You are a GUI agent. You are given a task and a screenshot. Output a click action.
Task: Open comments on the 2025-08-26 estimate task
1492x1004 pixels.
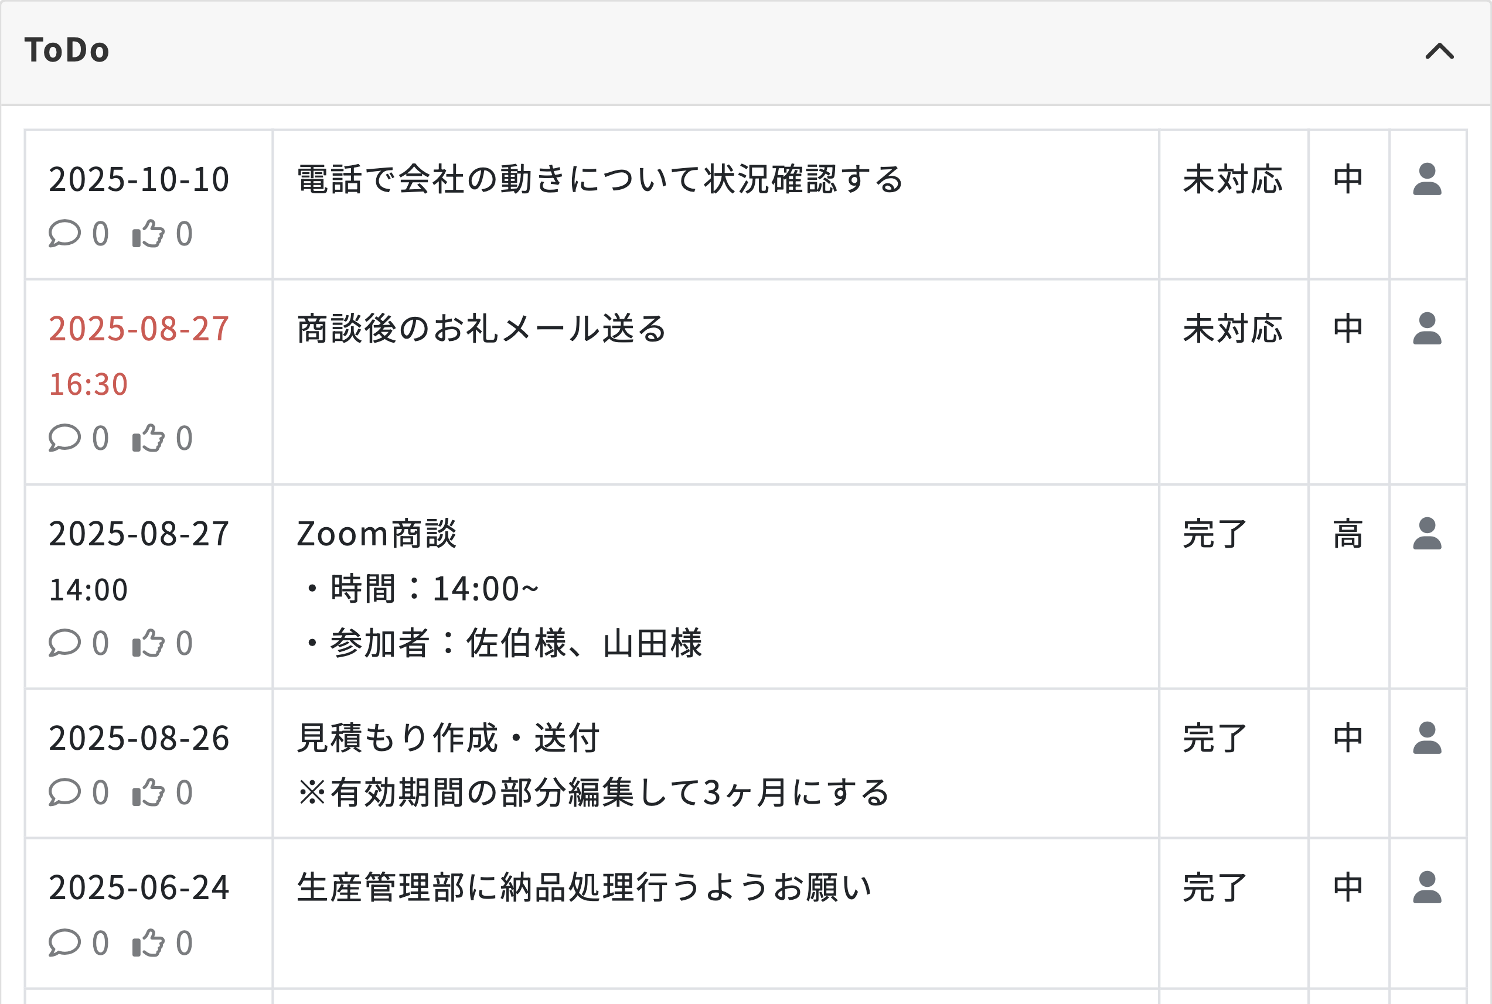tap(64, 793)
